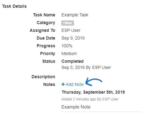Click the Completed status text

tap(72, 61)
